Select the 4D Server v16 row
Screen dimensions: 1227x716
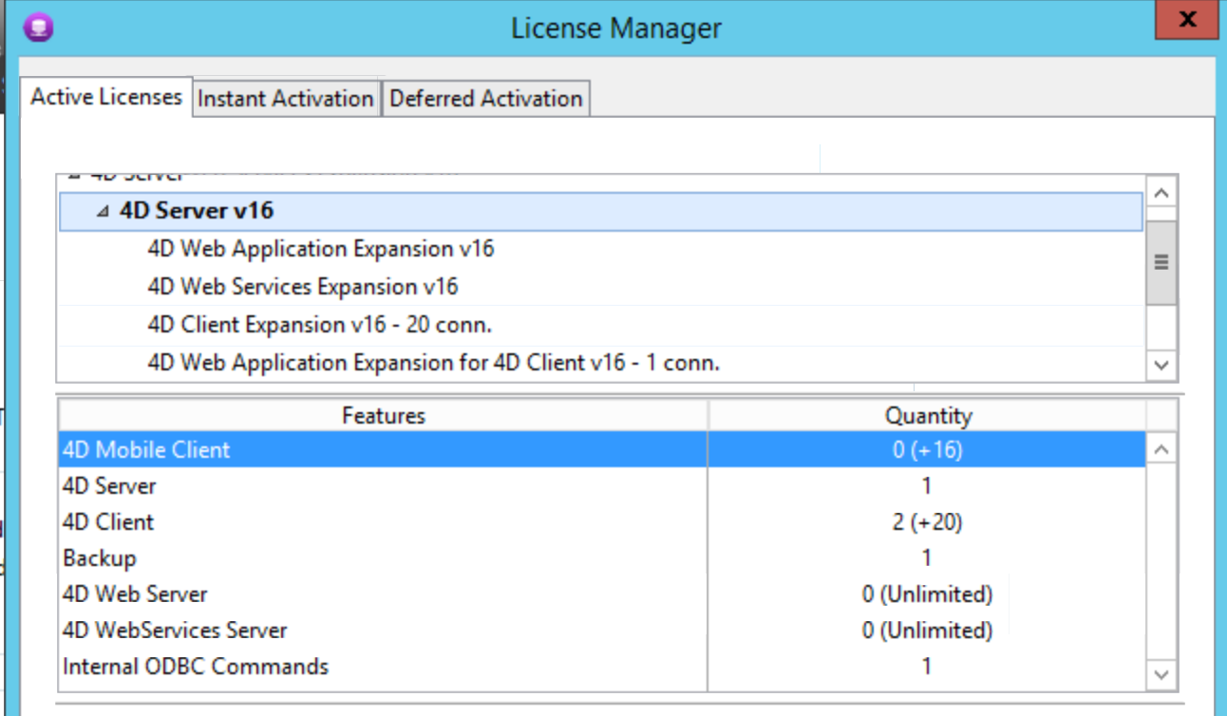[x=600, y=211]
